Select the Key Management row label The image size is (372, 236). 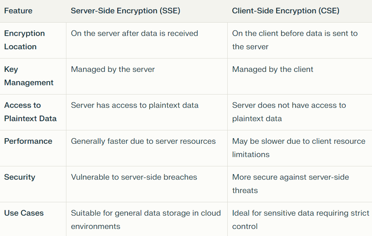click(x=29, y=76)
